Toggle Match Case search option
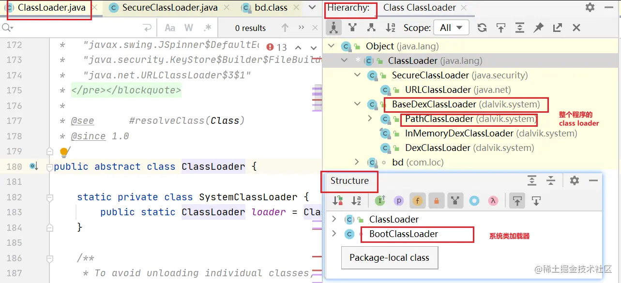 (170, 28)
